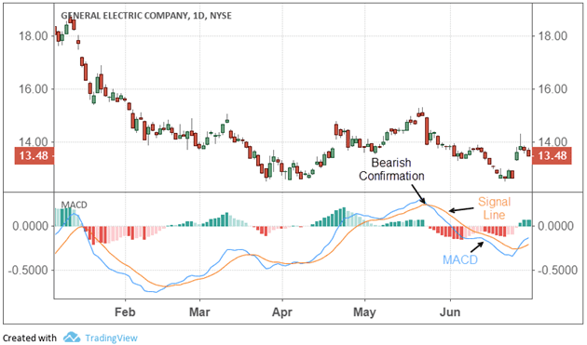Image resolution: width=587 pixels, height=345 pixels.
Task: Click the orange Signal Line label
Action: click(x=494, y=208)
